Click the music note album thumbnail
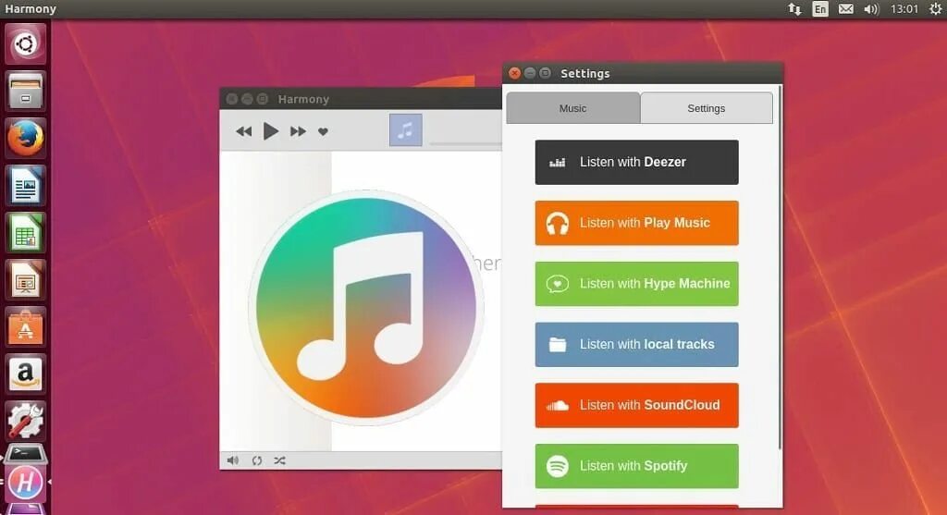Screen dimensions: 947x515 click(405, 129)
